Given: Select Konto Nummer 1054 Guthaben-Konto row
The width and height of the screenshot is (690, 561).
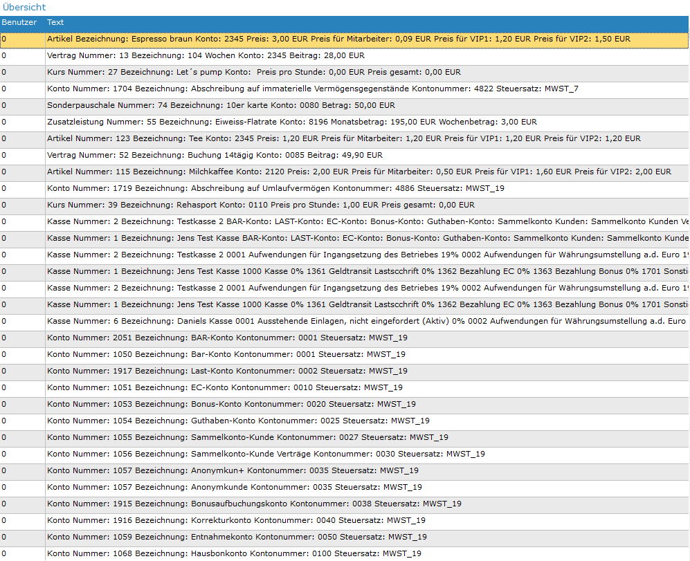Looking at the screenshot, I should coord(344,421).
